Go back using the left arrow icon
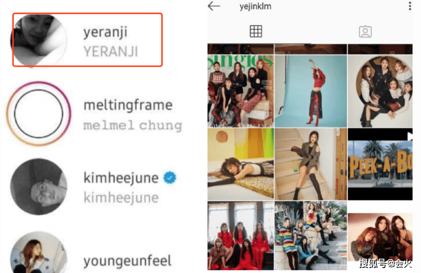421x273 pixels. pyautogui.click(x=214, y=6)
